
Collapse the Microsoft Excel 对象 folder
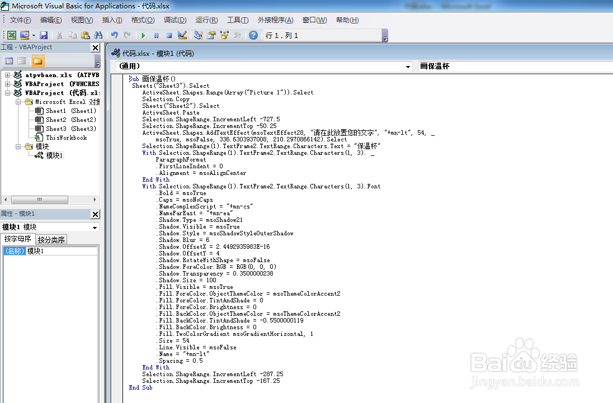[x=18, y=102]
